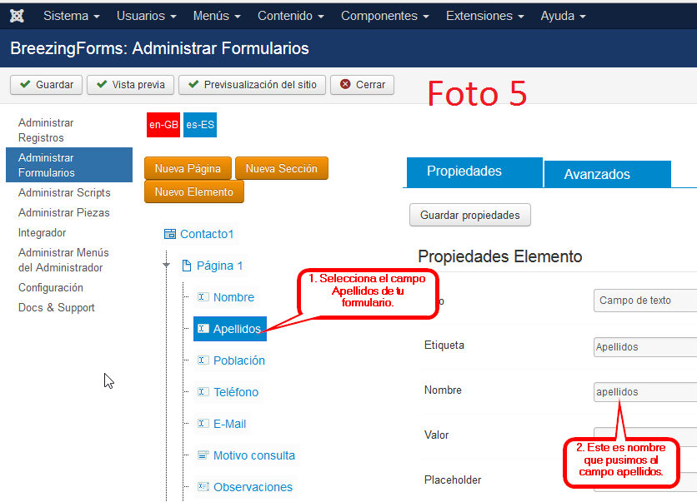Select the en-GB language button
This screenshot has height=502, width=697.
point(163,125)
